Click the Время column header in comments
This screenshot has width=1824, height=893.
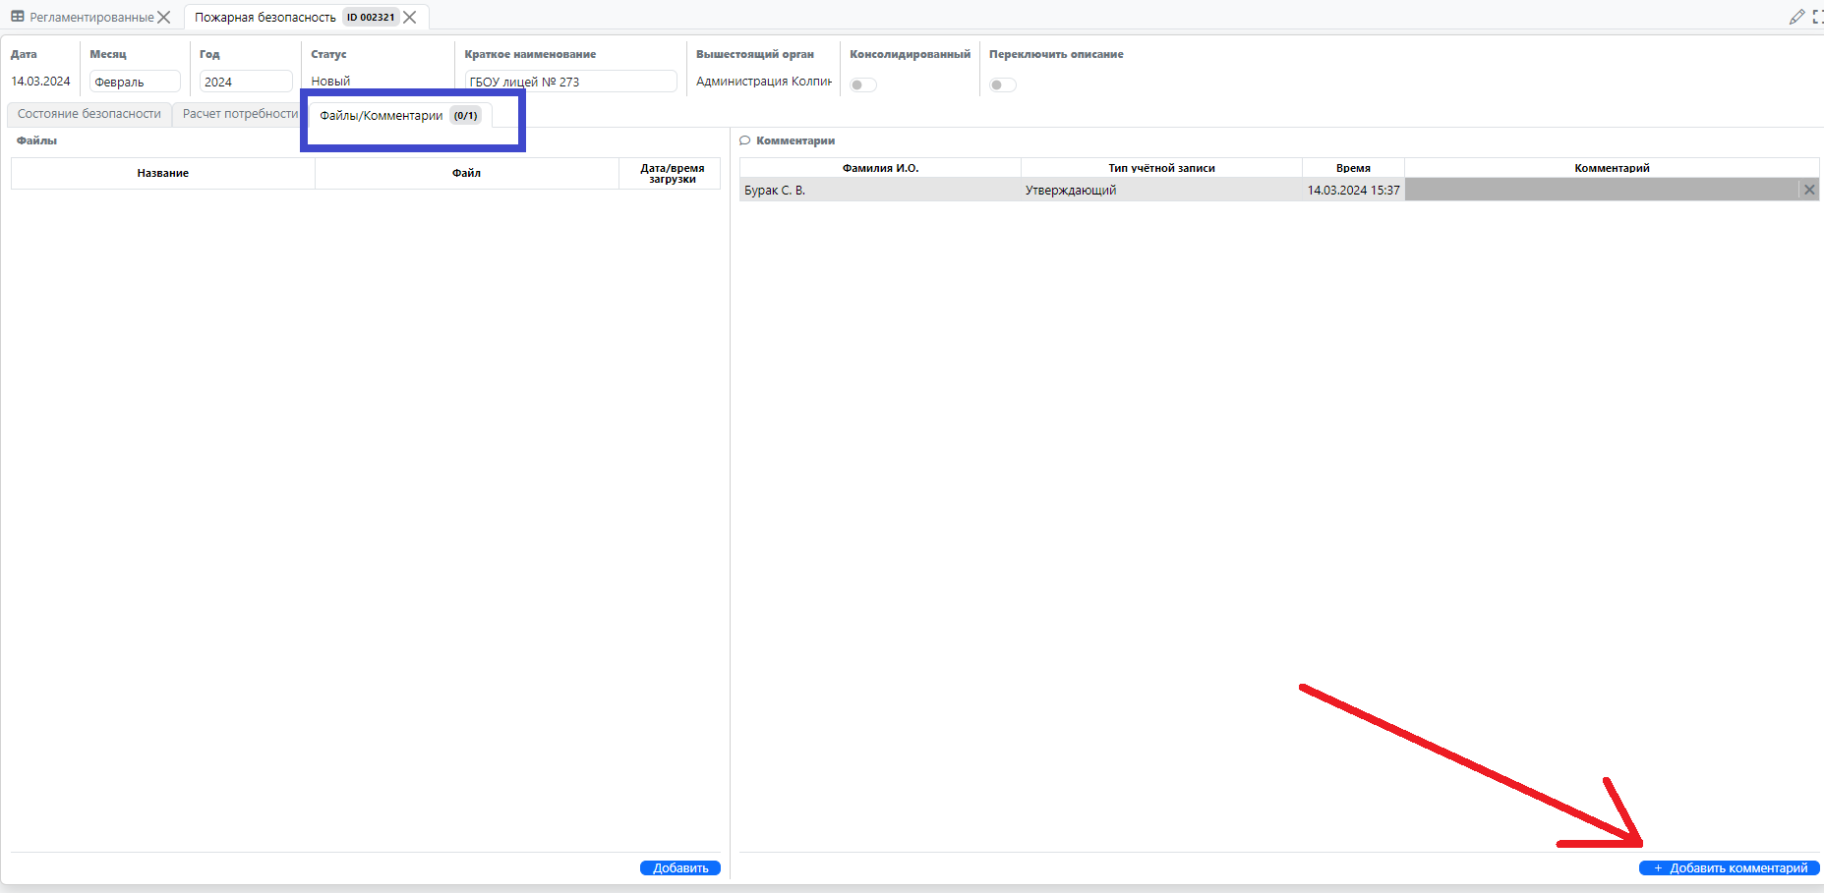coord(1353,168)
